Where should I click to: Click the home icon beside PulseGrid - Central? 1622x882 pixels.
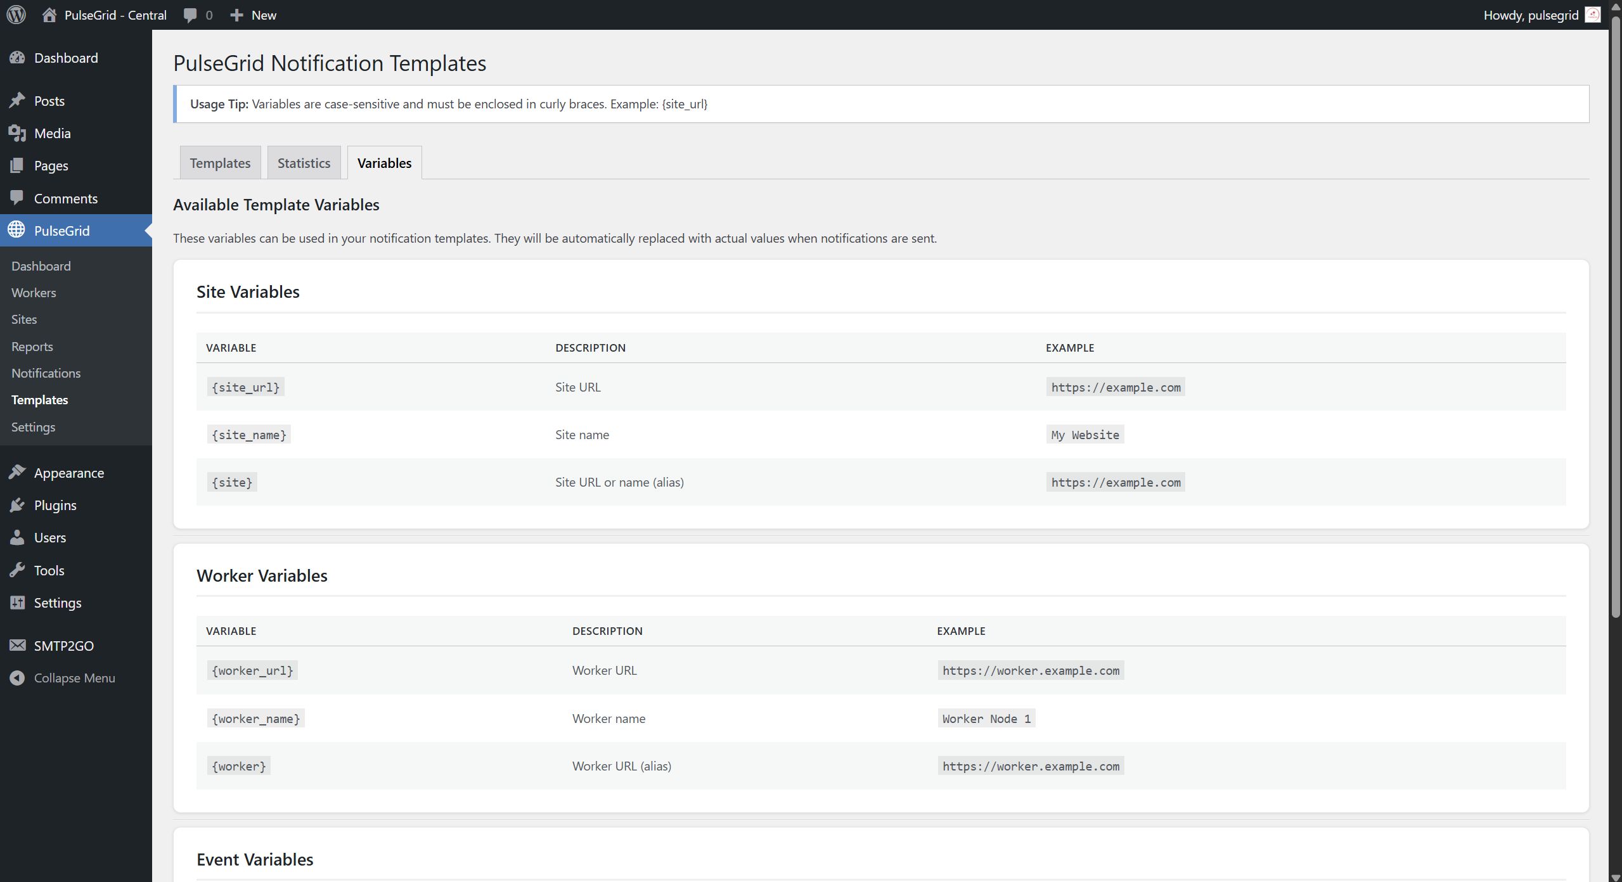(49, 15)
